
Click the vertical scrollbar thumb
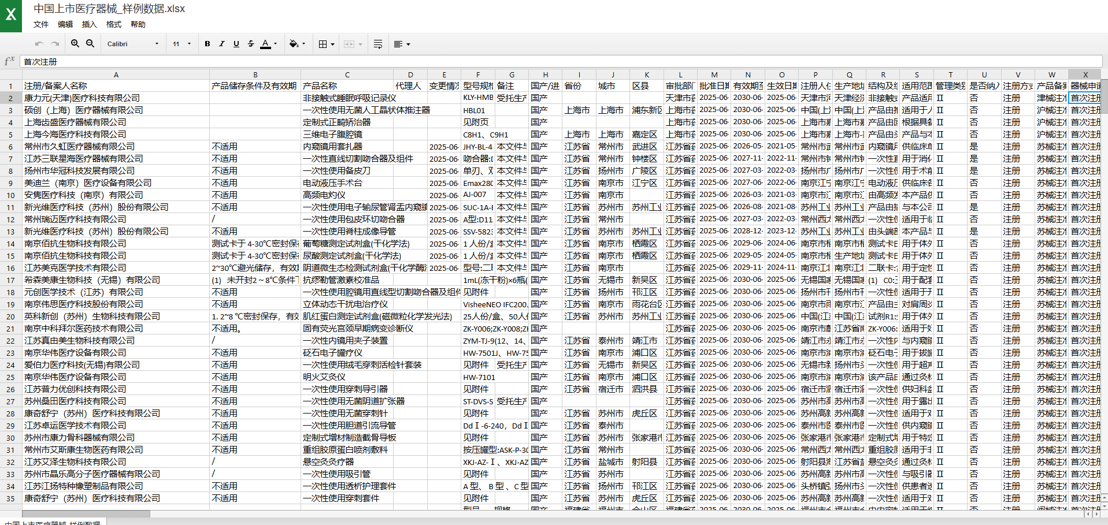(x=1105, y=97)
